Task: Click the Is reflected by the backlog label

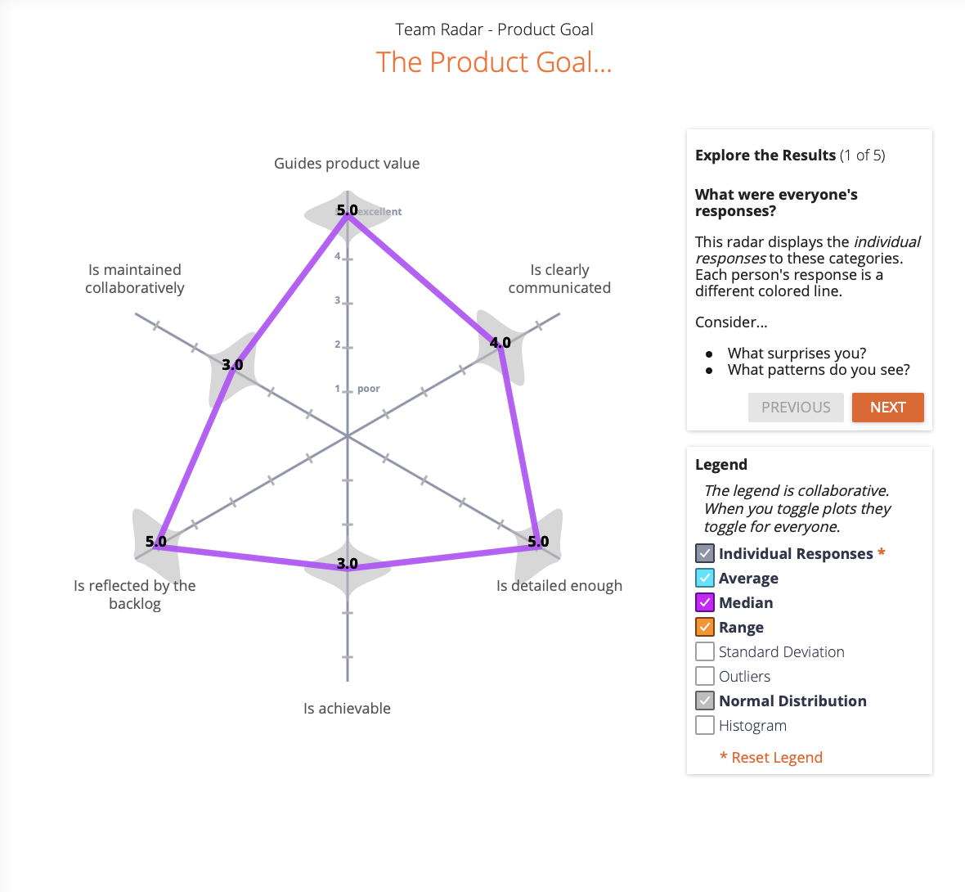Action: [x=134, y=594]
